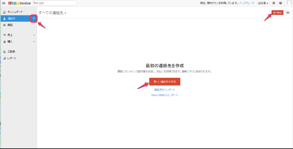Open the 全日通 organization dropdown
The height and width of the screenshot is (149, 293).
263,3
